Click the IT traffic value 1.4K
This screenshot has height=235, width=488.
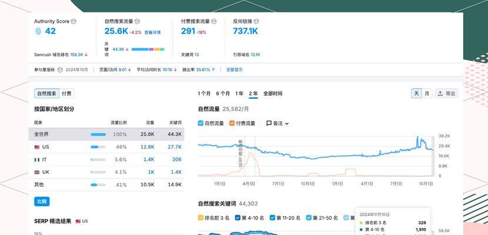tap(149, 159)
